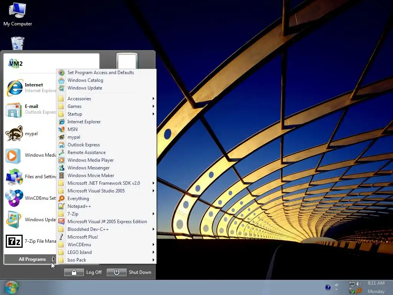Open Outlook Express E-mail pinned item

tap(31, 109)
